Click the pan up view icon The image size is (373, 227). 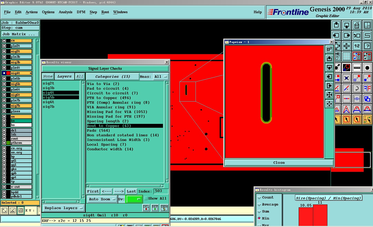click(336, 25)
